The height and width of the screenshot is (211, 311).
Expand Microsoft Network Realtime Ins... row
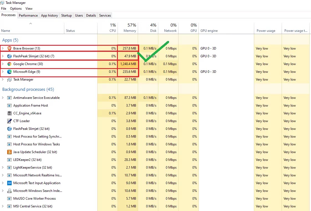[x=2, y=175]
